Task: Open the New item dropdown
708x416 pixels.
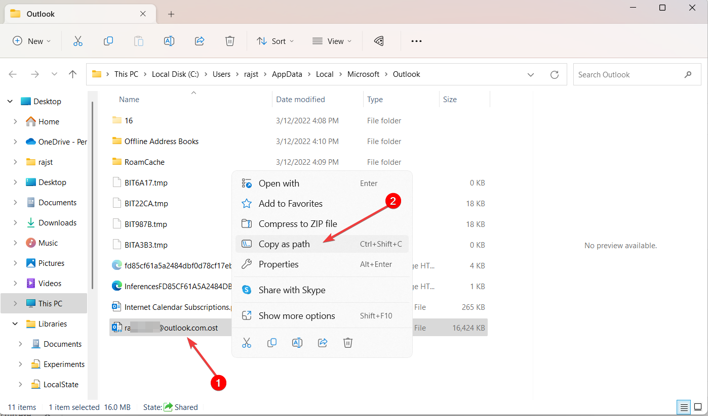Action: pos(31,41)
